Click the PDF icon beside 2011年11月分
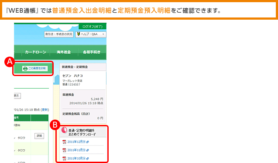 pos(64,150)
